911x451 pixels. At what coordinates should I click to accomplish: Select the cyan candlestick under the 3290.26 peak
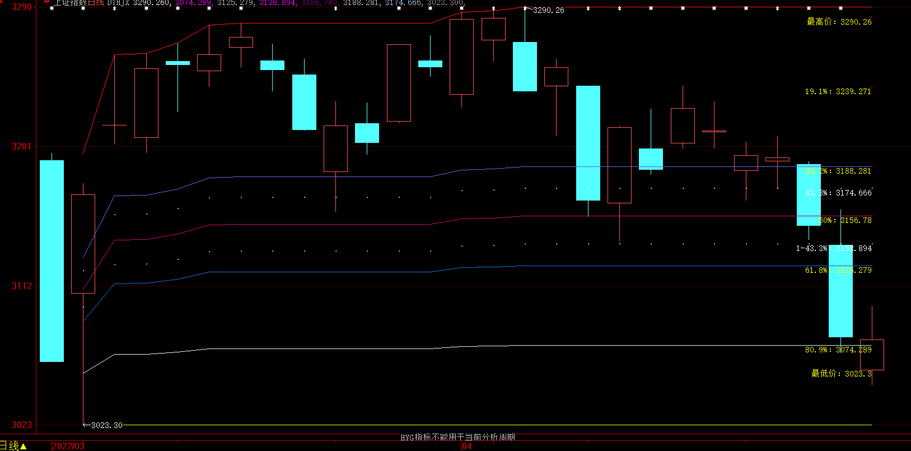(525, 67)
